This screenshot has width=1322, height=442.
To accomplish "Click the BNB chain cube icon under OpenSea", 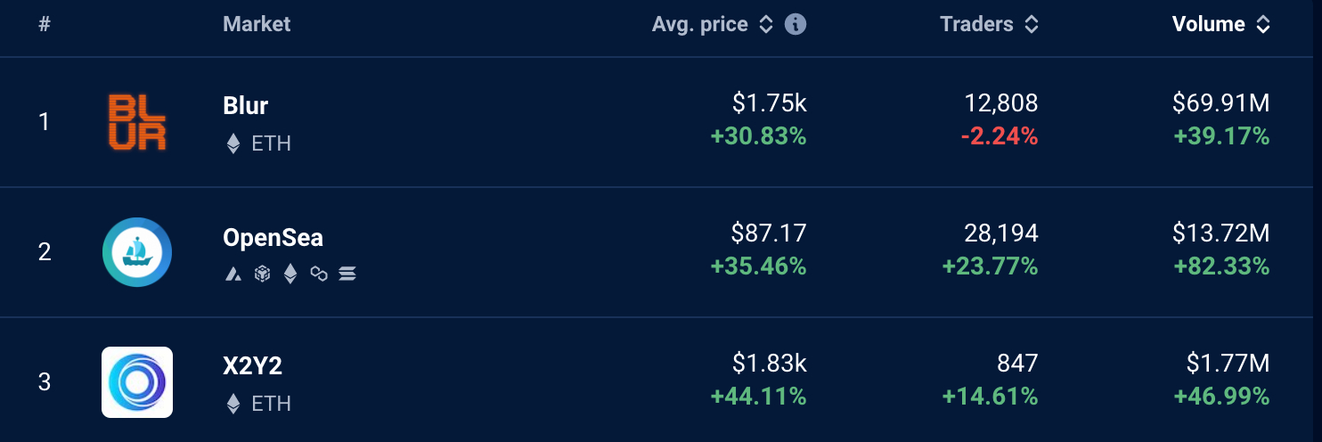I will tap(262, 274).
